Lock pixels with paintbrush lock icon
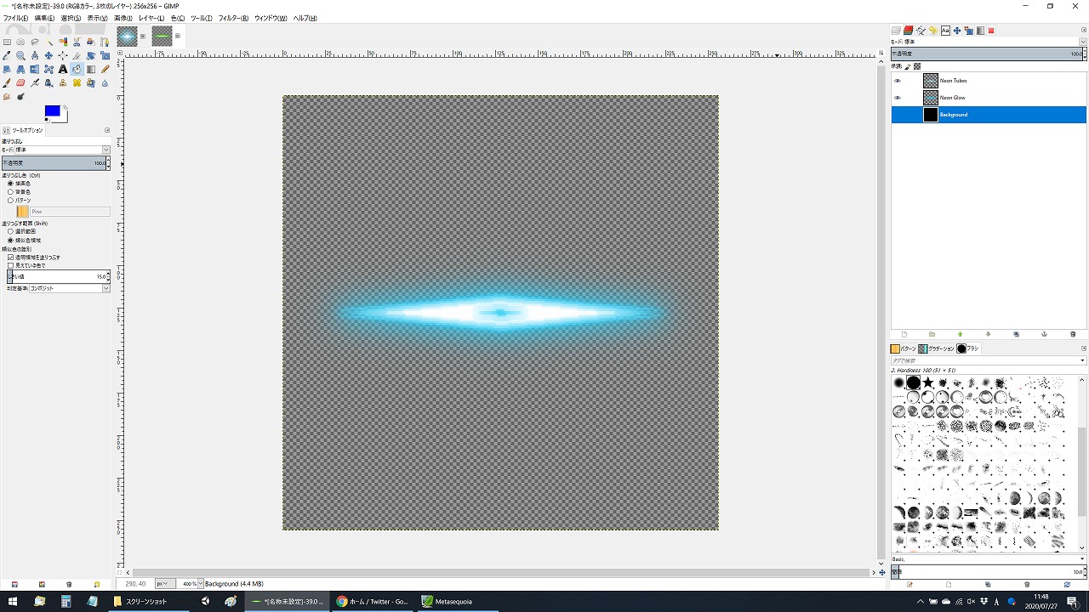Image resolution: width=1089 pixels, height=612 pixels. tap(908, 65)
